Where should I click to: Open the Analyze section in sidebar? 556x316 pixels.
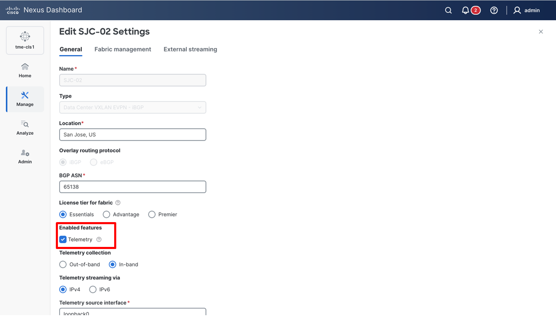click(25, 128)
